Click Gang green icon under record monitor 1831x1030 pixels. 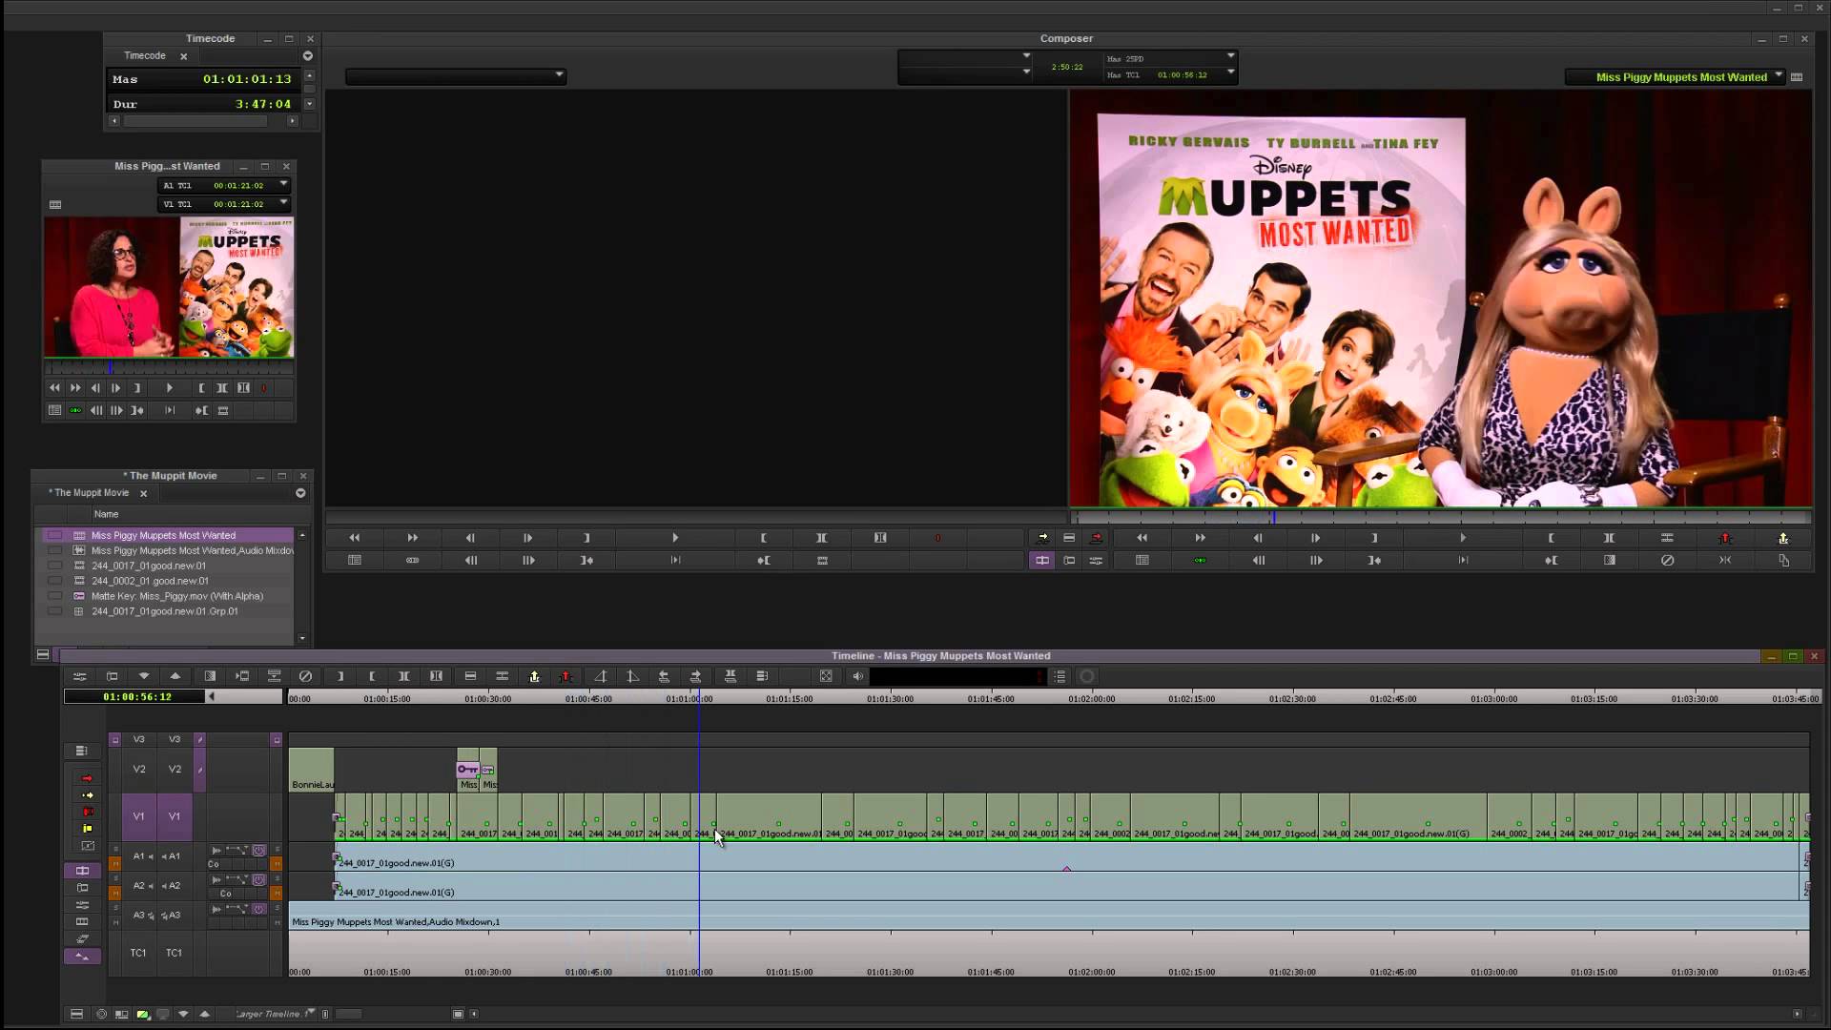1200,561
